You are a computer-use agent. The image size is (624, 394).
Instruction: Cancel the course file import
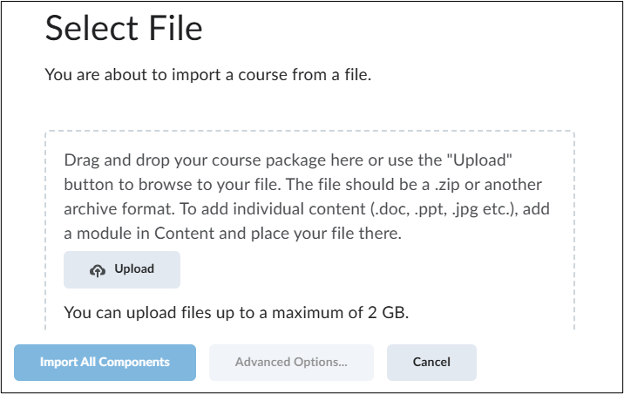[x=431, y=362]
